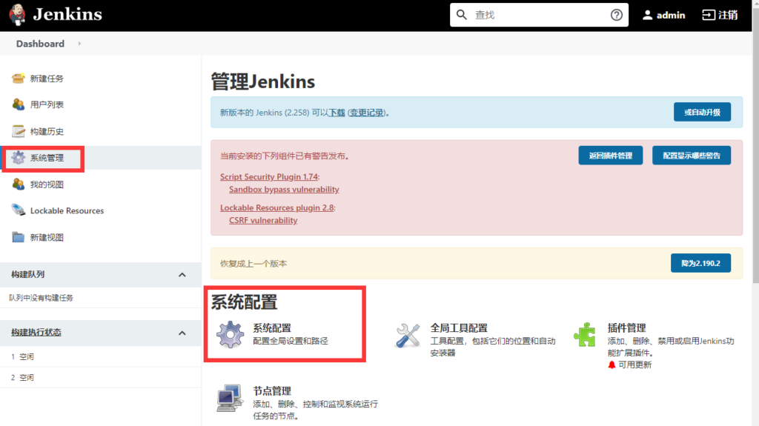Click executor 2 空闲 row
Image resolution: width=759 pixels, height=426 pixels.
pyautogui.click(x=101, y=377)
